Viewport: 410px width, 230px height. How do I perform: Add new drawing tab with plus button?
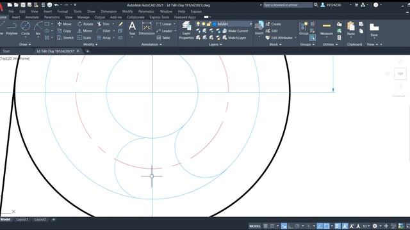click(x=87, y=51)
